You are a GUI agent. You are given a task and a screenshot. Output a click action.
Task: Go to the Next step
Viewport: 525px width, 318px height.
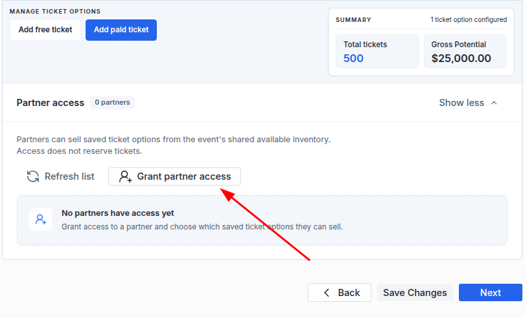coord(491,293)
